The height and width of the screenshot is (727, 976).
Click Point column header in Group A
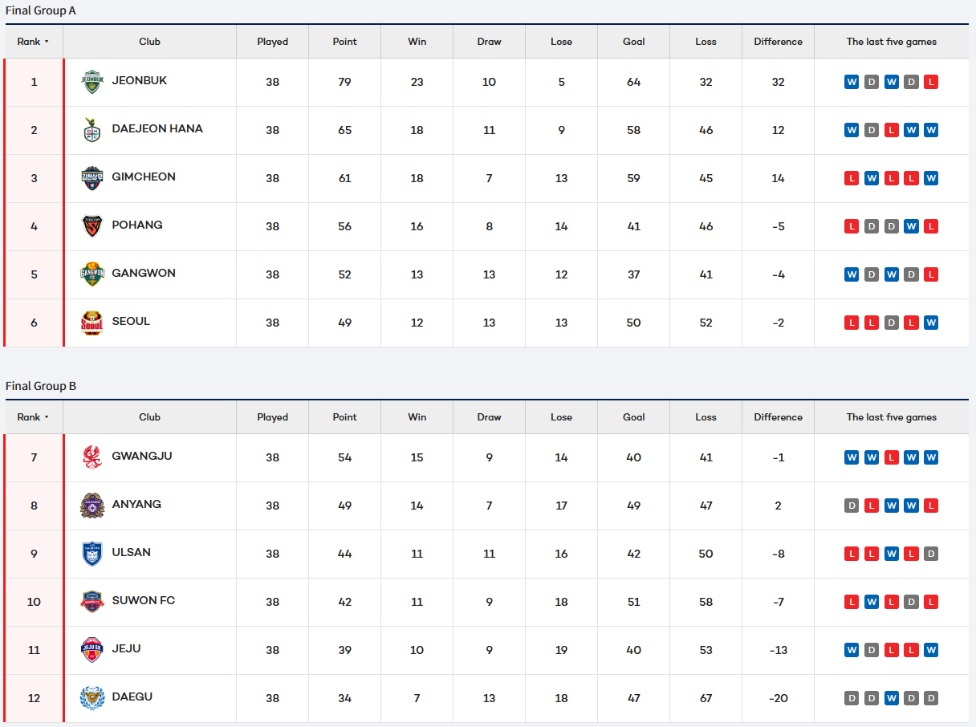[x=344, y=42]
